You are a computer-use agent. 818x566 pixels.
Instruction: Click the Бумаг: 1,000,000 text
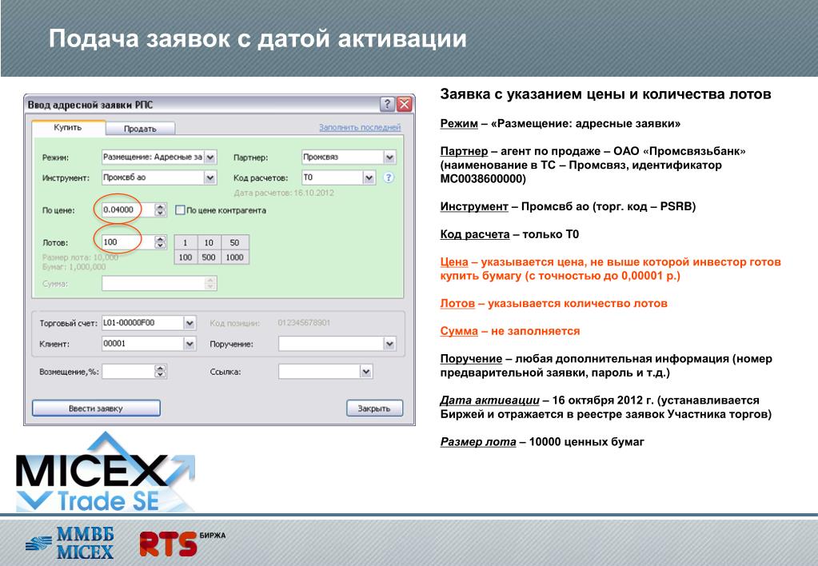pyautogui.click(x=74, y=266)
